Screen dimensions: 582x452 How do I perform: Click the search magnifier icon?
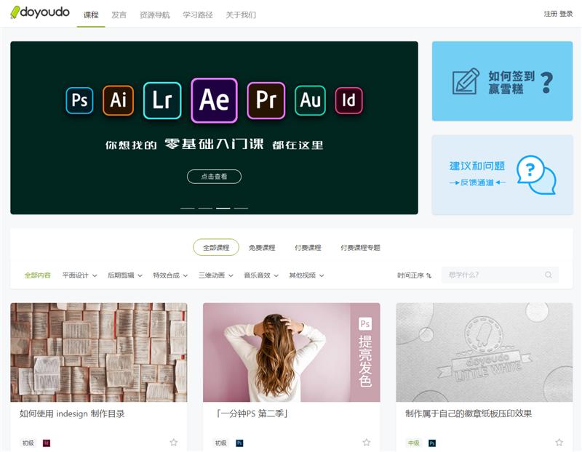tap(550, 275)
